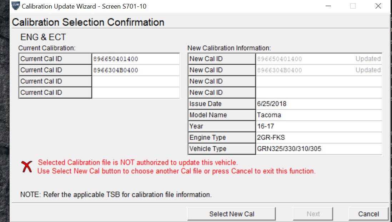This screenshot has height=222, width=392.
Task: Select the Year value 16-17
Action: click(x=266, y=126)
